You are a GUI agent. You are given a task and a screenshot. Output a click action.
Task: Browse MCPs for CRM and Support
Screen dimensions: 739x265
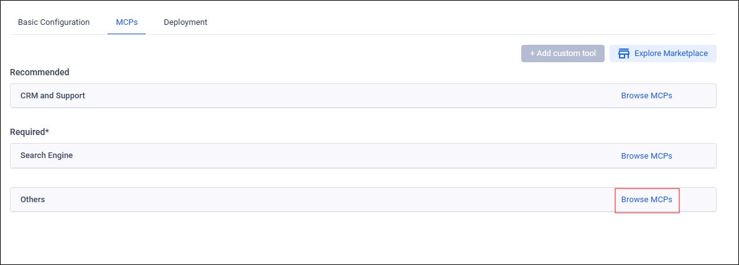pyautogui.click(x=646, y=96)
